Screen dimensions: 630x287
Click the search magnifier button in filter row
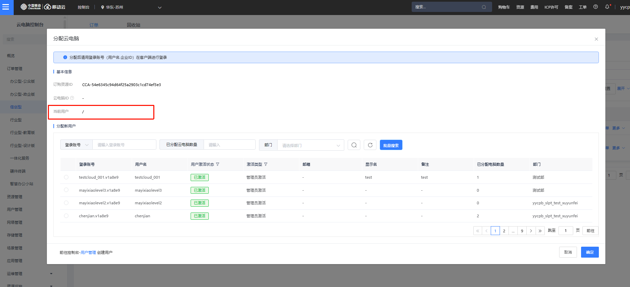pyautogui.click(x=354, y=145)
